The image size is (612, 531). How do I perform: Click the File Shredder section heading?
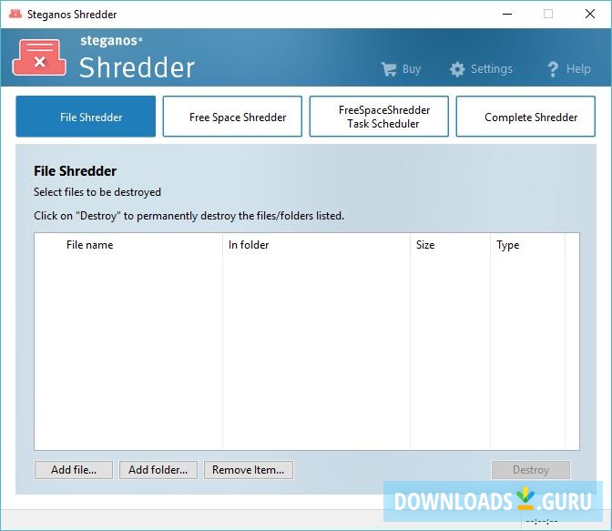75,171
